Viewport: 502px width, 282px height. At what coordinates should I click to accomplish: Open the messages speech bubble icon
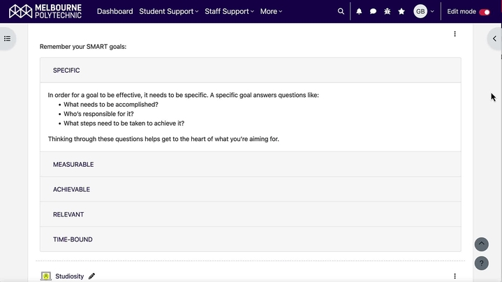click(373, 12)
